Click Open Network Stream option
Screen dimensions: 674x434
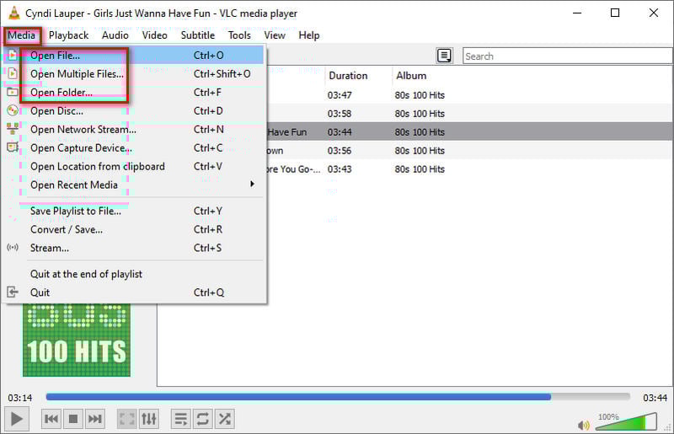(x=83, y=129)
